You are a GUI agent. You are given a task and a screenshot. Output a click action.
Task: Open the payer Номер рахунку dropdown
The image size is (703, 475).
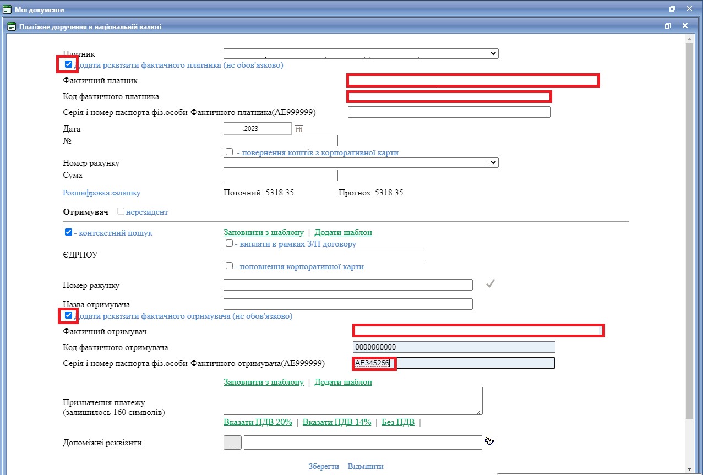361,163
